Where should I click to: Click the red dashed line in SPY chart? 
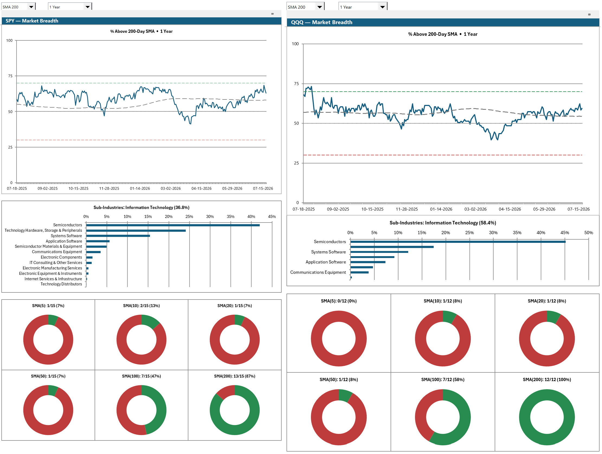point(141,140)
